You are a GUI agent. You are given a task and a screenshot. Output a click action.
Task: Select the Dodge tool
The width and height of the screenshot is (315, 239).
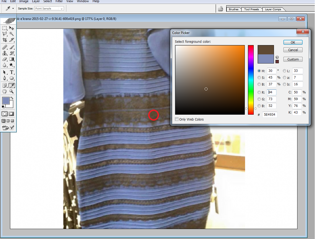click(x=12, y=65)
